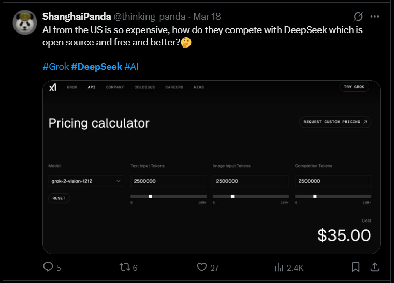Viewport: 394px width, 283px height.
Task: Click the Image Input Tokens field
Action: 251,181
